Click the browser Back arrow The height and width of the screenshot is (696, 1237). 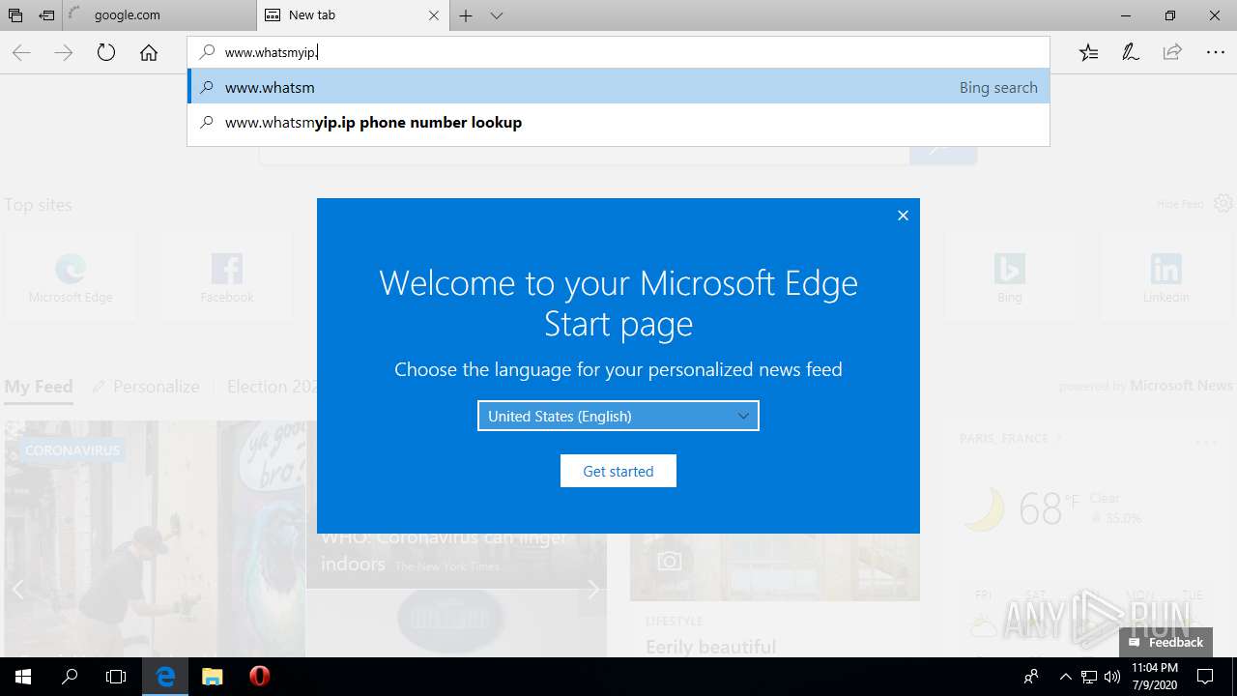21,52
